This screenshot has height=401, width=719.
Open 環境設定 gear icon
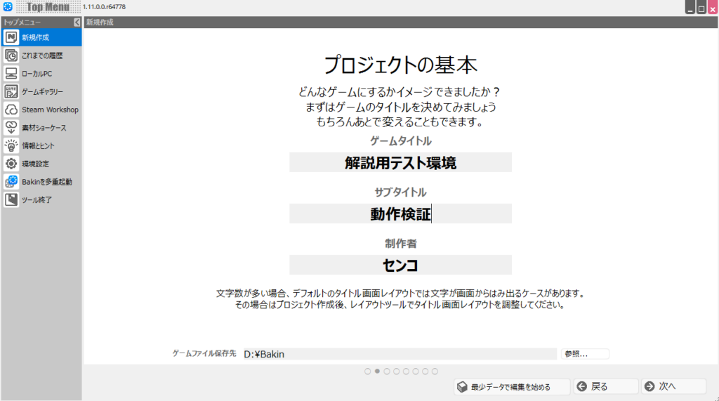coord(11,164)
